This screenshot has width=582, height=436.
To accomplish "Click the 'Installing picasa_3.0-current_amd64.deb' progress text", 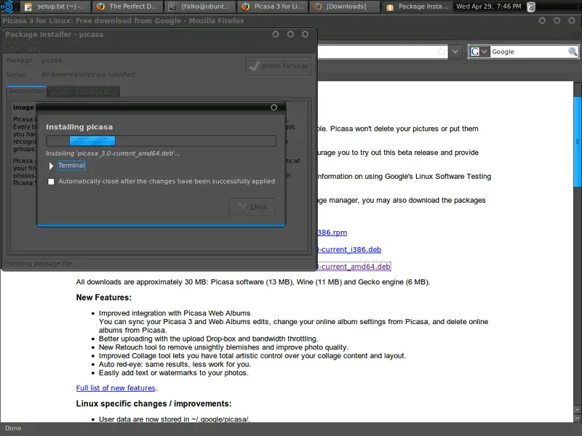I will click(113, 153).
